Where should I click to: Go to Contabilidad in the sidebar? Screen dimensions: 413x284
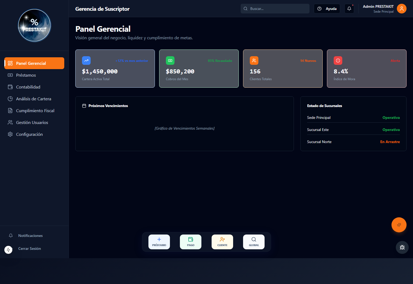pos(34,87)
